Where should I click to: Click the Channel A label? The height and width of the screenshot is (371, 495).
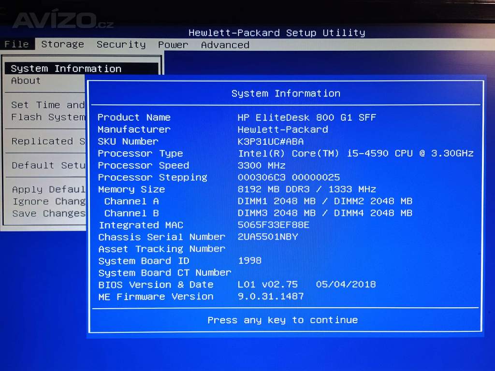point(131,201)
